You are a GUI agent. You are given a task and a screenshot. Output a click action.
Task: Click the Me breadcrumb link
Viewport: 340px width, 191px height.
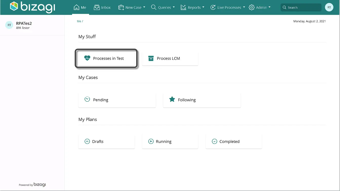(x=79, y=21)
